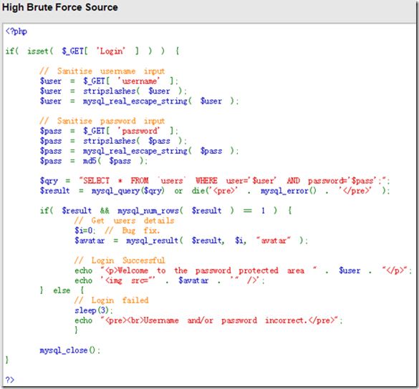Click the comment '// Sanitise password input'
The image size is (419, 389).
(x=102, y=121)
